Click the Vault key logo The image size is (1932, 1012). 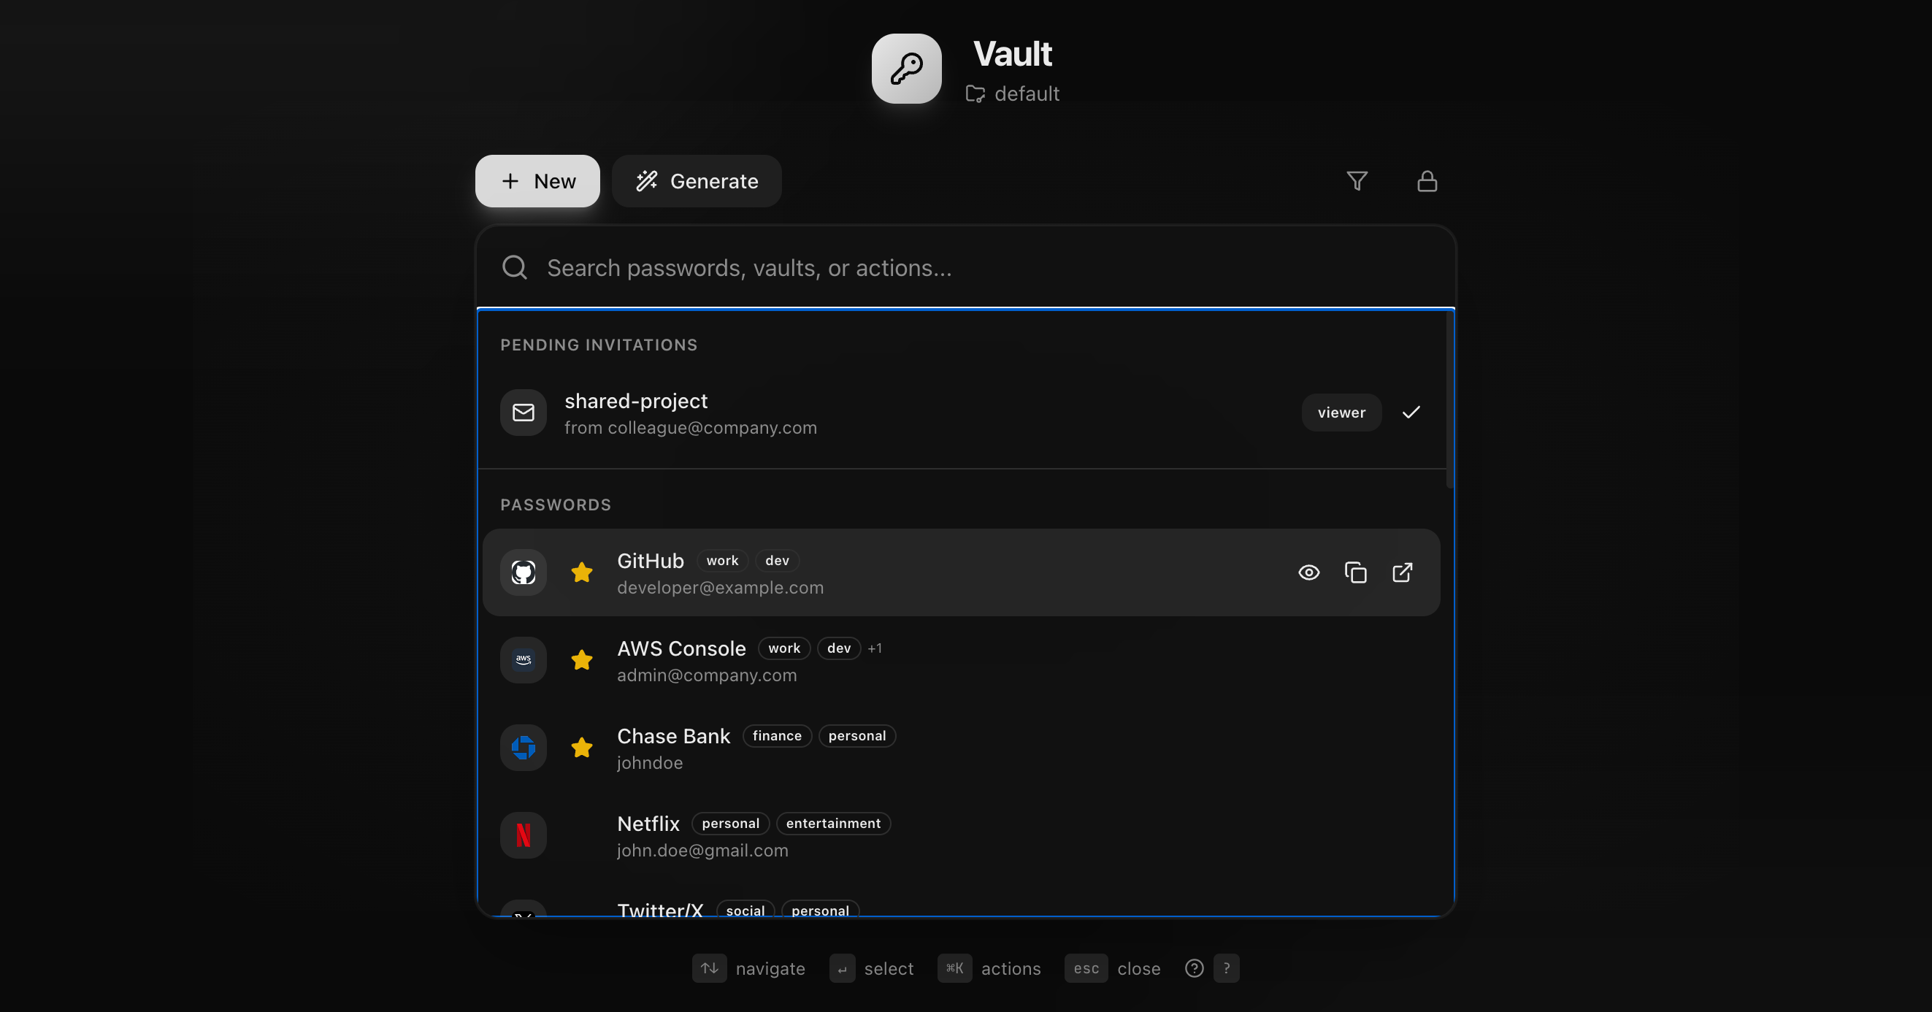coord(906,68)
